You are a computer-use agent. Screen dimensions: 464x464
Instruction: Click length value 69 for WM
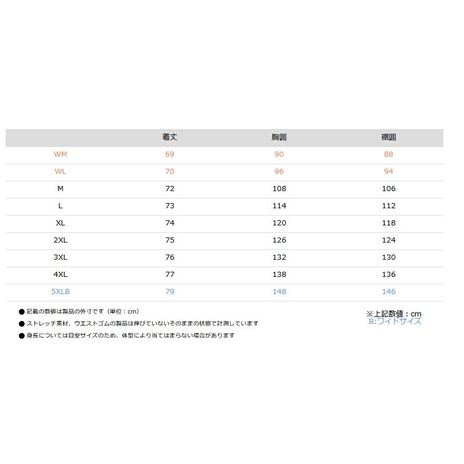tap(169, 154)
